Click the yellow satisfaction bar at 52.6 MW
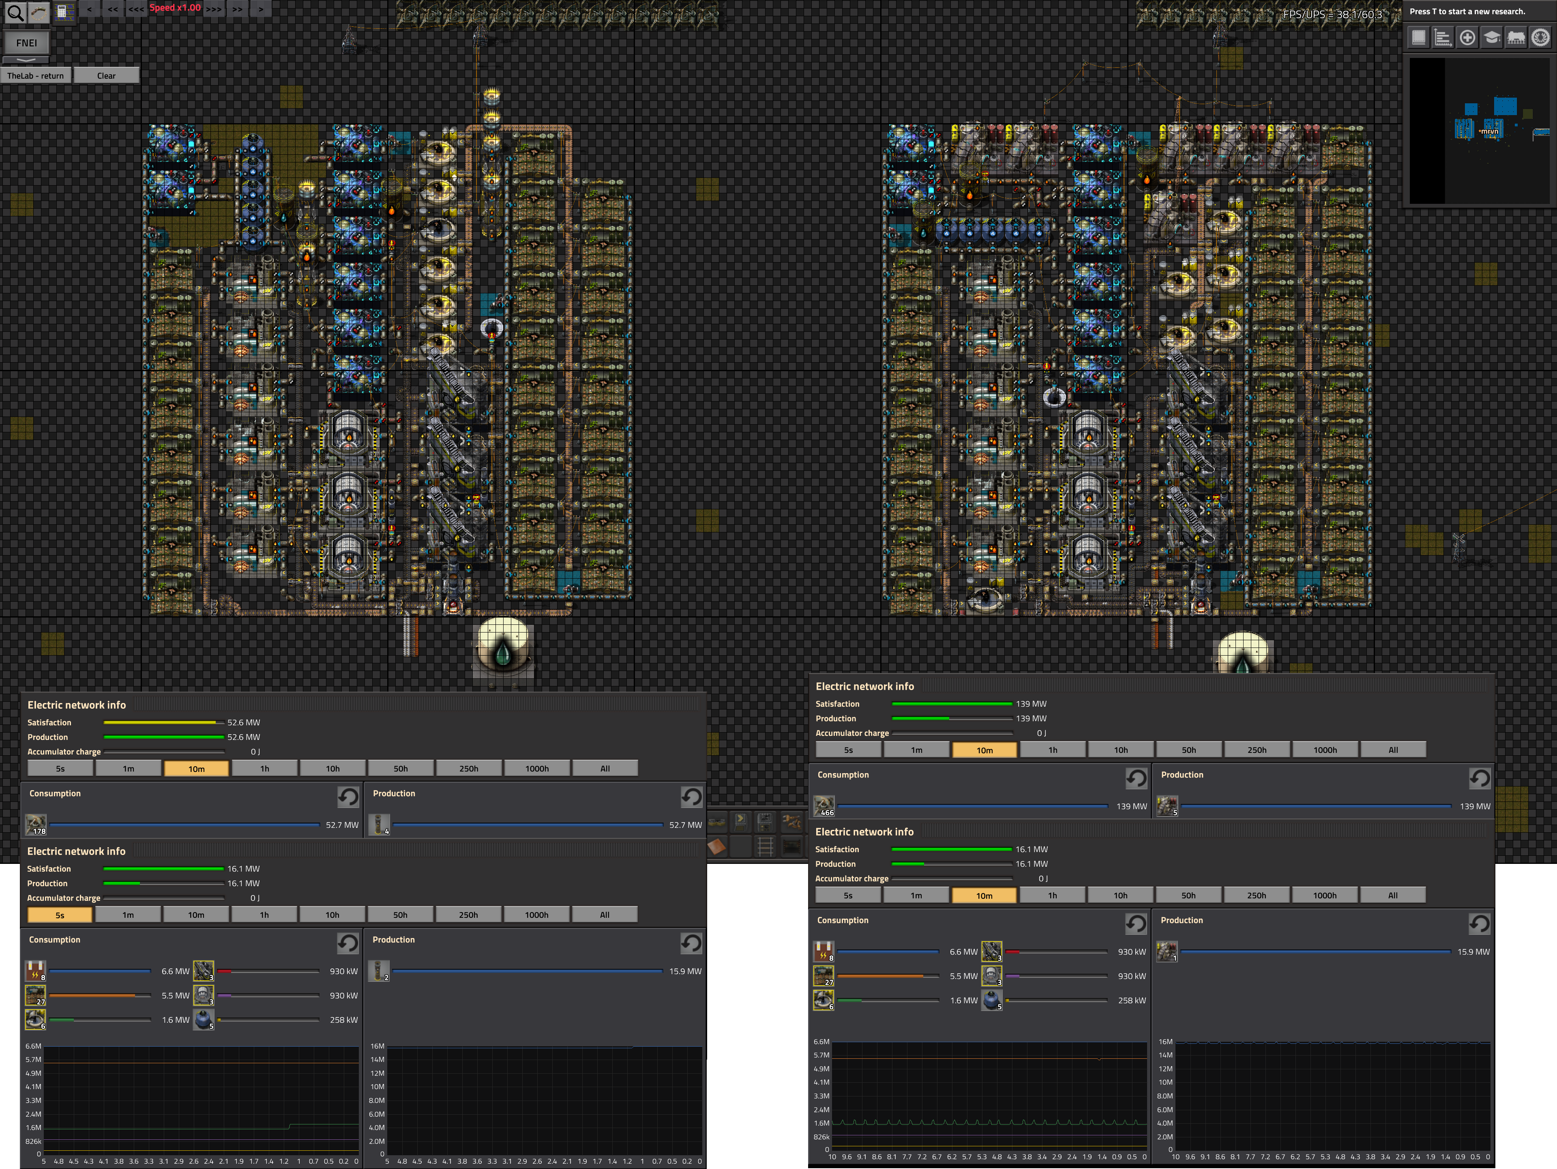 (163, 722)
